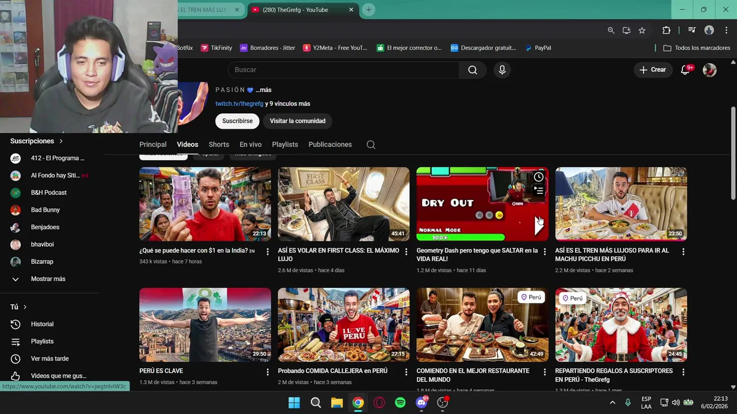Open options for Geometry Dash video
Viewport: 737px width, 414px height.
[545, 251]
